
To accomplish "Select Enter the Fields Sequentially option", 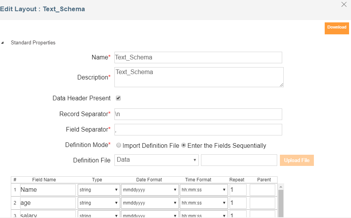I will 184,146.
